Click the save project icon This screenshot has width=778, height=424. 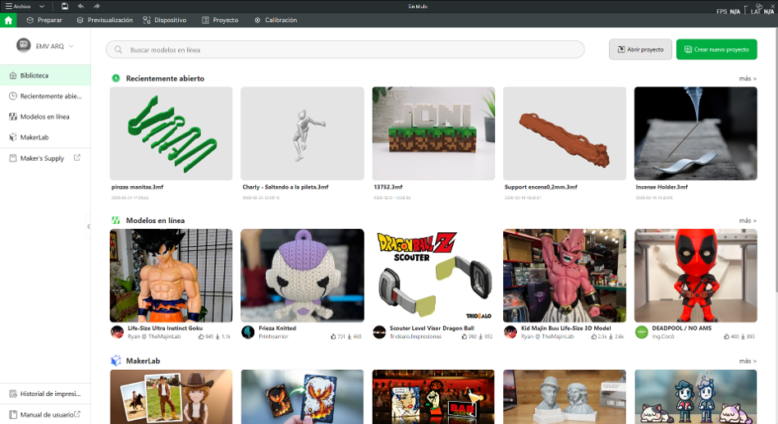point(65,7)
